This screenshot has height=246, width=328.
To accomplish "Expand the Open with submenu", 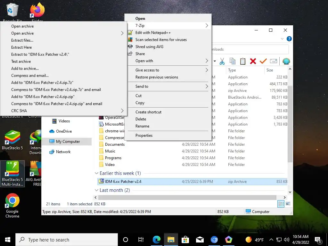I will (207, 61).
